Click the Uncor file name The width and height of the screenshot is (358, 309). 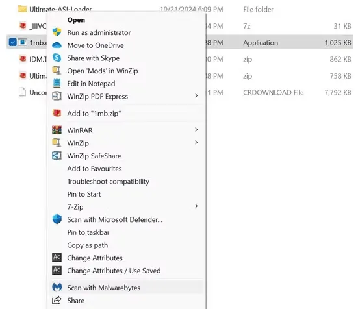click(38, 93)
